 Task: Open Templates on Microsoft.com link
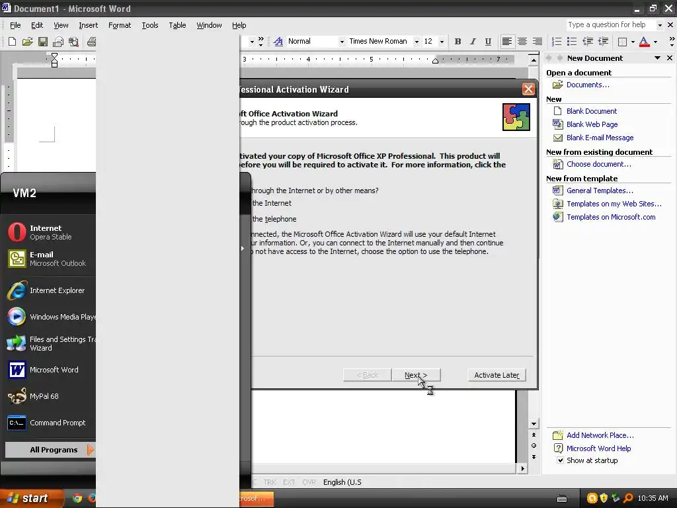click(x=611, y=217)
